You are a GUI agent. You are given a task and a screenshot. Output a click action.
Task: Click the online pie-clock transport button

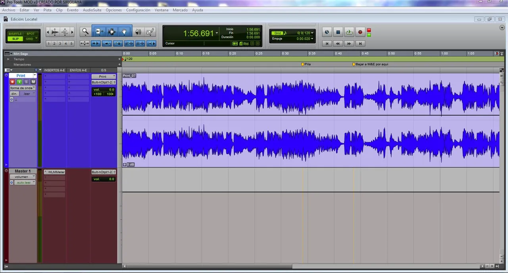pyautogui.click(x=327, y=32)
